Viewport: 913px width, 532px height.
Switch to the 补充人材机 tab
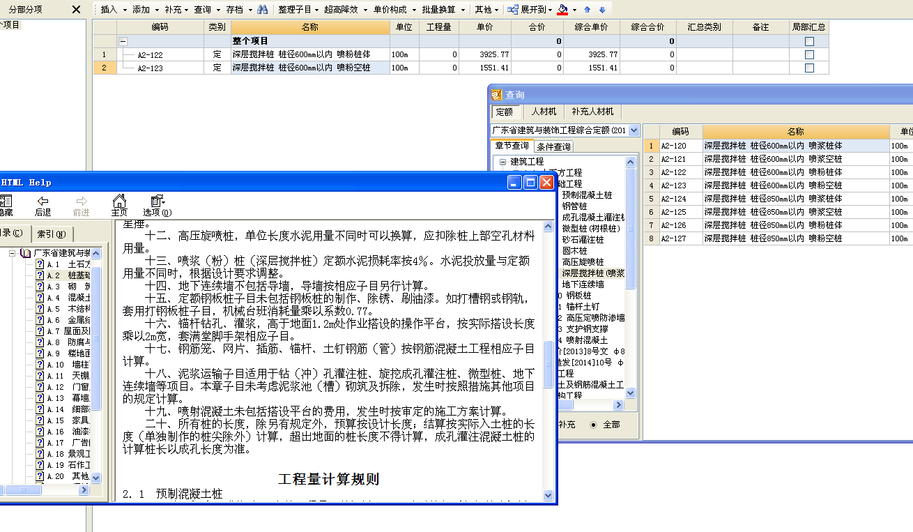[x=592, y=112]
